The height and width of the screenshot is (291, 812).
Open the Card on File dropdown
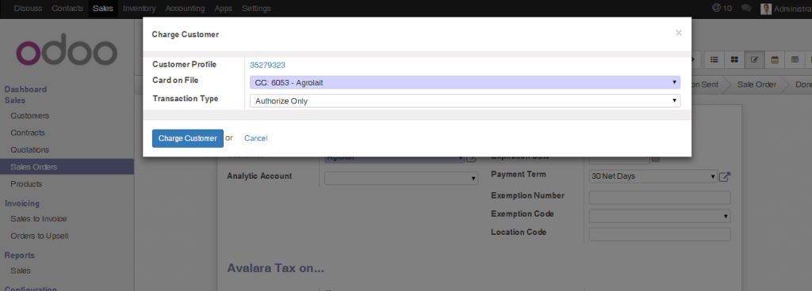tap(465, 82)
